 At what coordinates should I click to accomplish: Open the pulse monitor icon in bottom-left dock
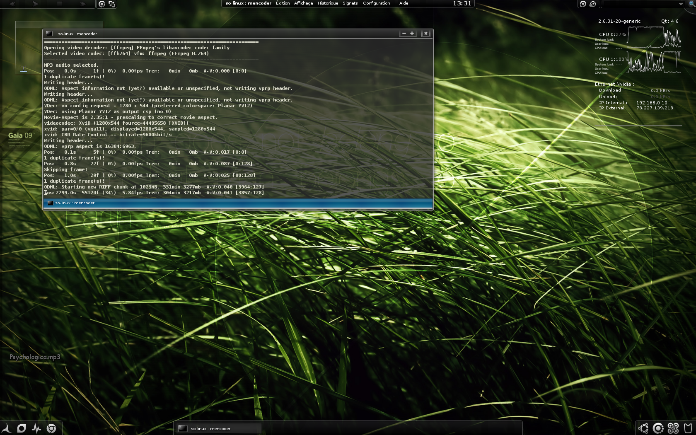pyautogui.click(x=36, y=428)
